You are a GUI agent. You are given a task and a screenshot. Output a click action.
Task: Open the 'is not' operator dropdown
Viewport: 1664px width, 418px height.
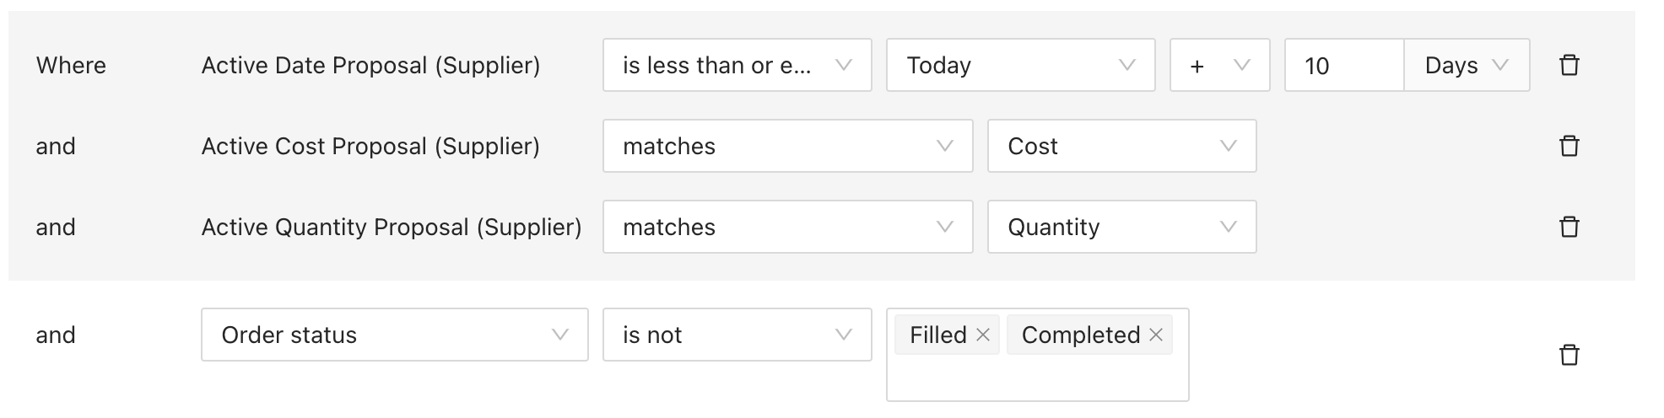coord(737,335)
